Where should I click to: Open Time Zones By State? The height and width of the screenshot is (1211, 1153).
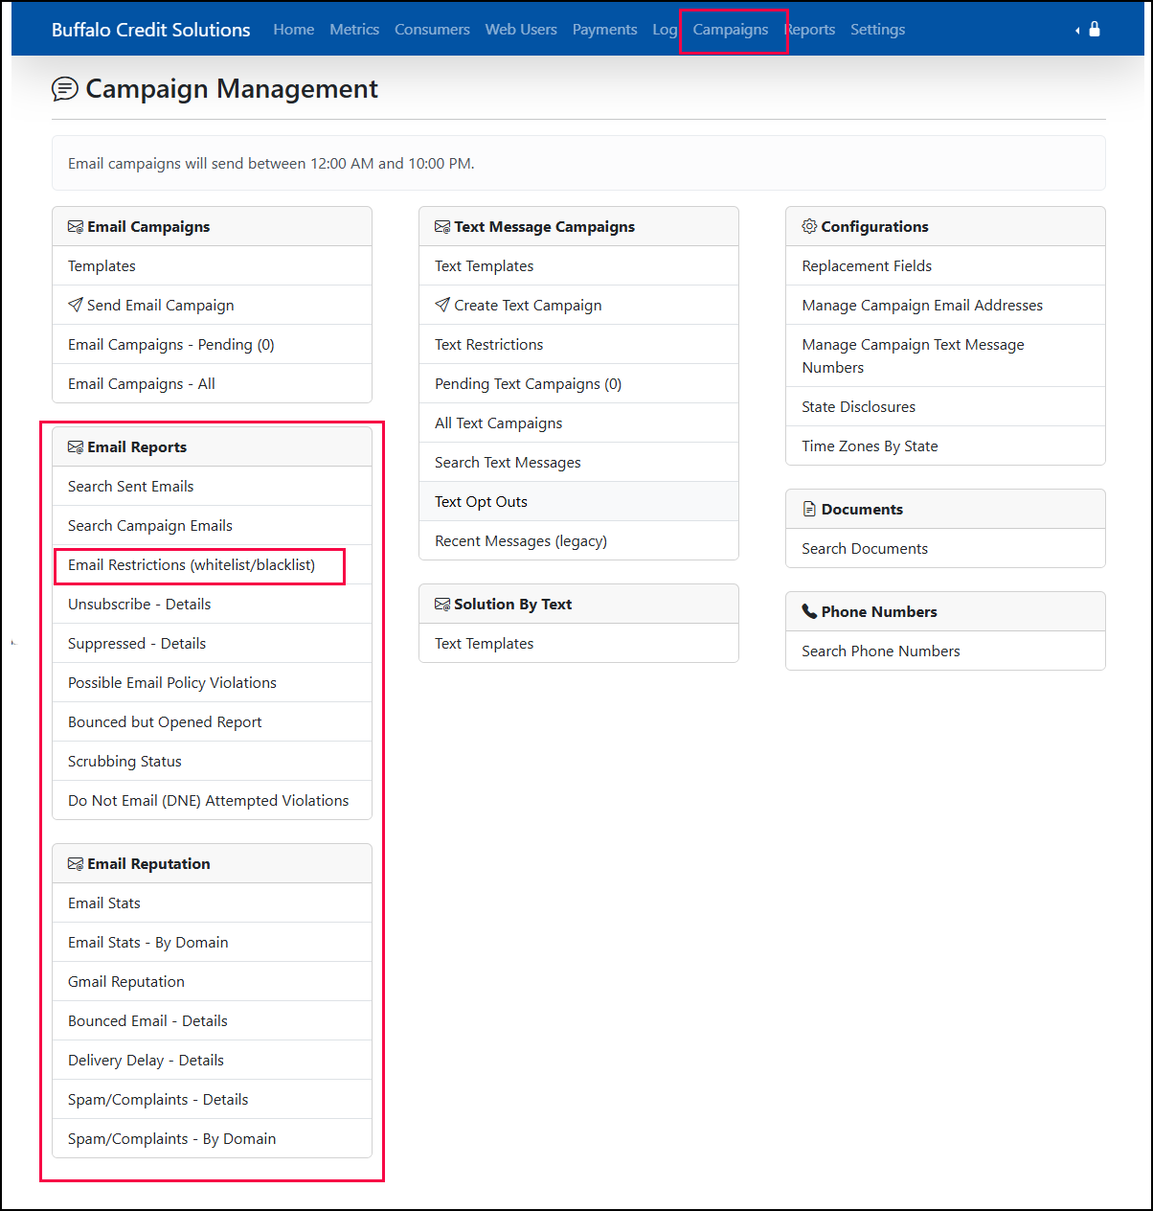click(x=945, y=446)
